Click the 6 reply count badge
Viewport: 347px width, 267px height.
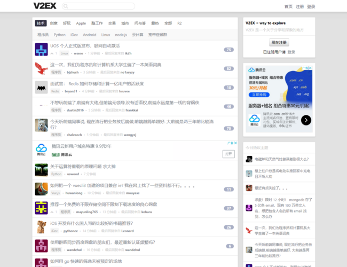230,246
